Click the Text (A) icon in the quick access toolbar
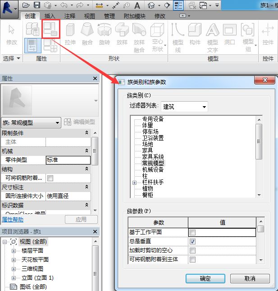The height and width of the screenshot is (291, 278). coord(137,5)
